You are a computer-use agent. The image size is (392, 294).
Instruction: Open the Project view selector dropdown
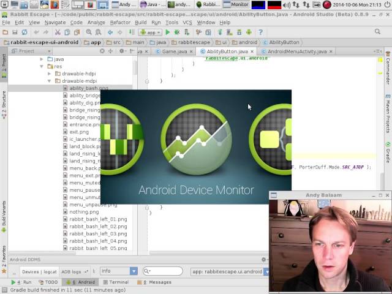coord(31,51)
